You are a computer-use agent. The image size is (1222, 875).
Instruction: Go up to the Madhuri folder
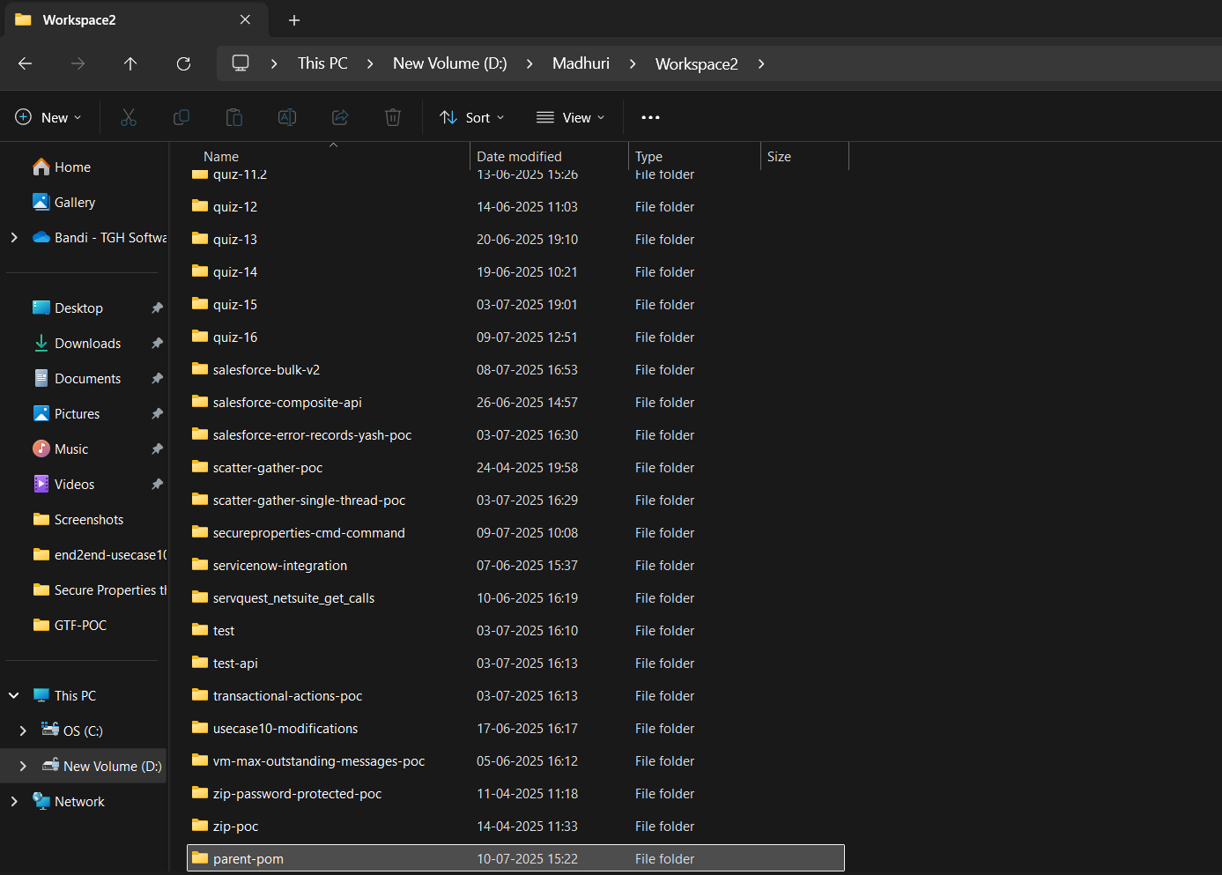130,63
